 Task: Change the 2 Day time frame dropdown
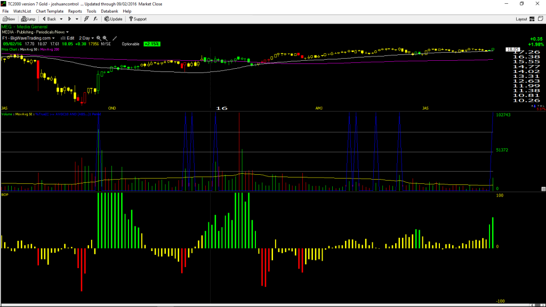point(86,38)
